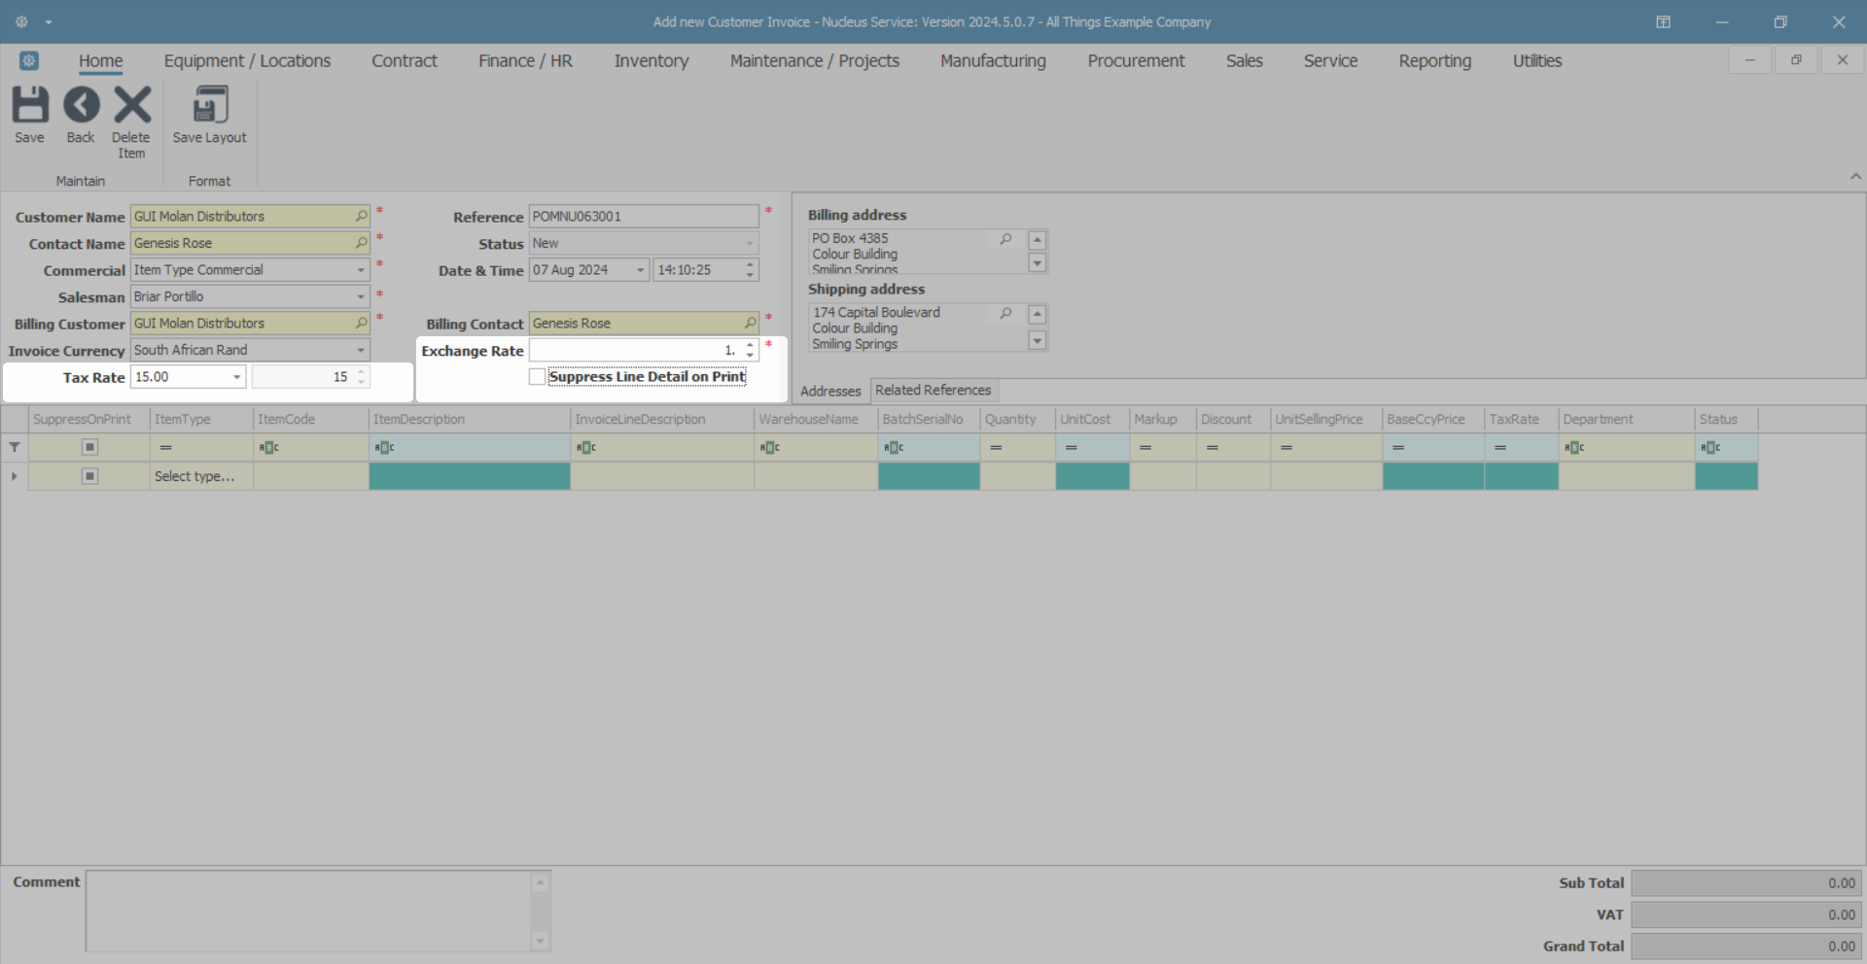Click WarehouseName filter operator icon
The width and height of the screenshot is (1867, 964).
click(770, 447)
